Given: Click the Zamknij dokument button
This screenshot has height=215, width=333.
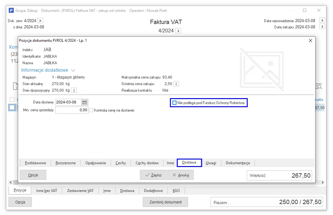Looking at the screenshot, I should pos(165,202).
